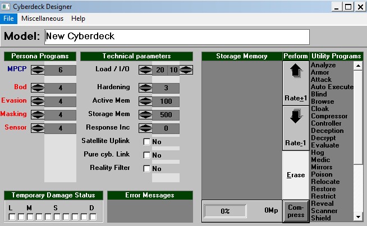The width and height of the screenshot is (367, 226).
Task: Click the Rate+1 up-arrow button
Action: pos(296,83)
